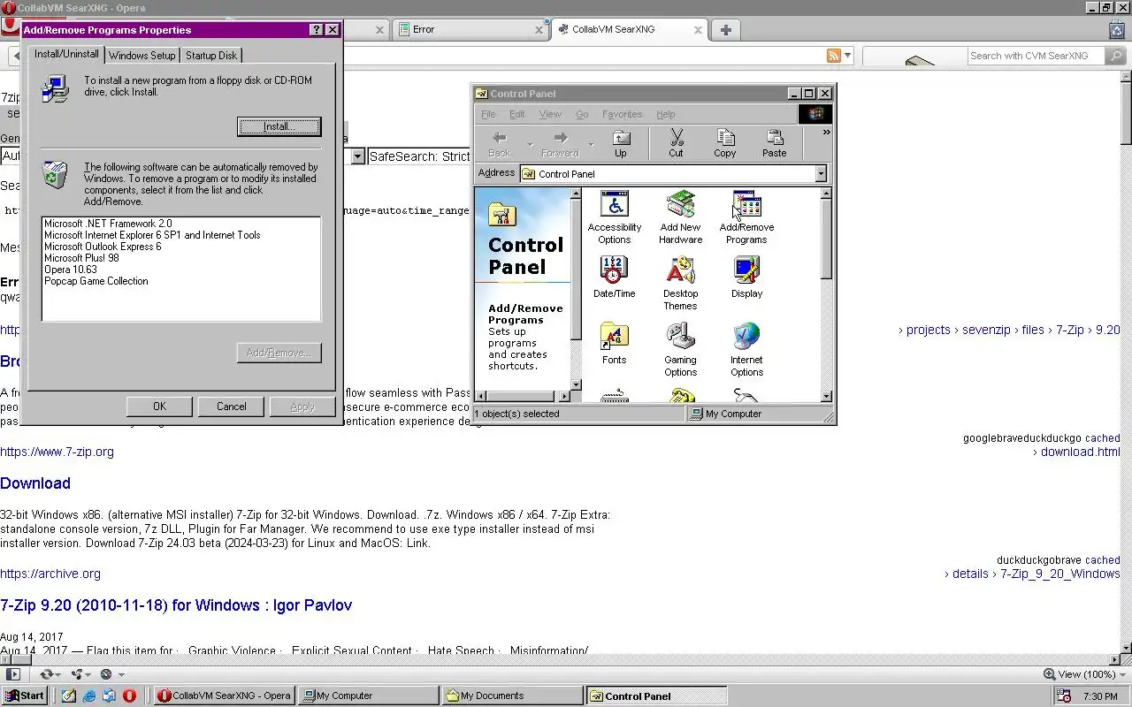Open the Favorites menu in Control Panel
Viewport: 1132px width, 707px height.
pos(622,114)
